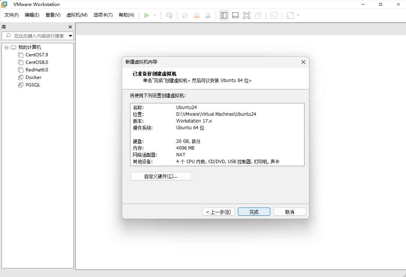Click the console view toolbar icon
The image size is (406, 277).
click(274, 15)
